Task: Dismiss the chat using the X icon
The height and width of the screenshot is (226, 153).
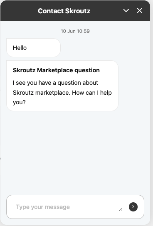Action: pyautogui.click(x=140, y=10)
